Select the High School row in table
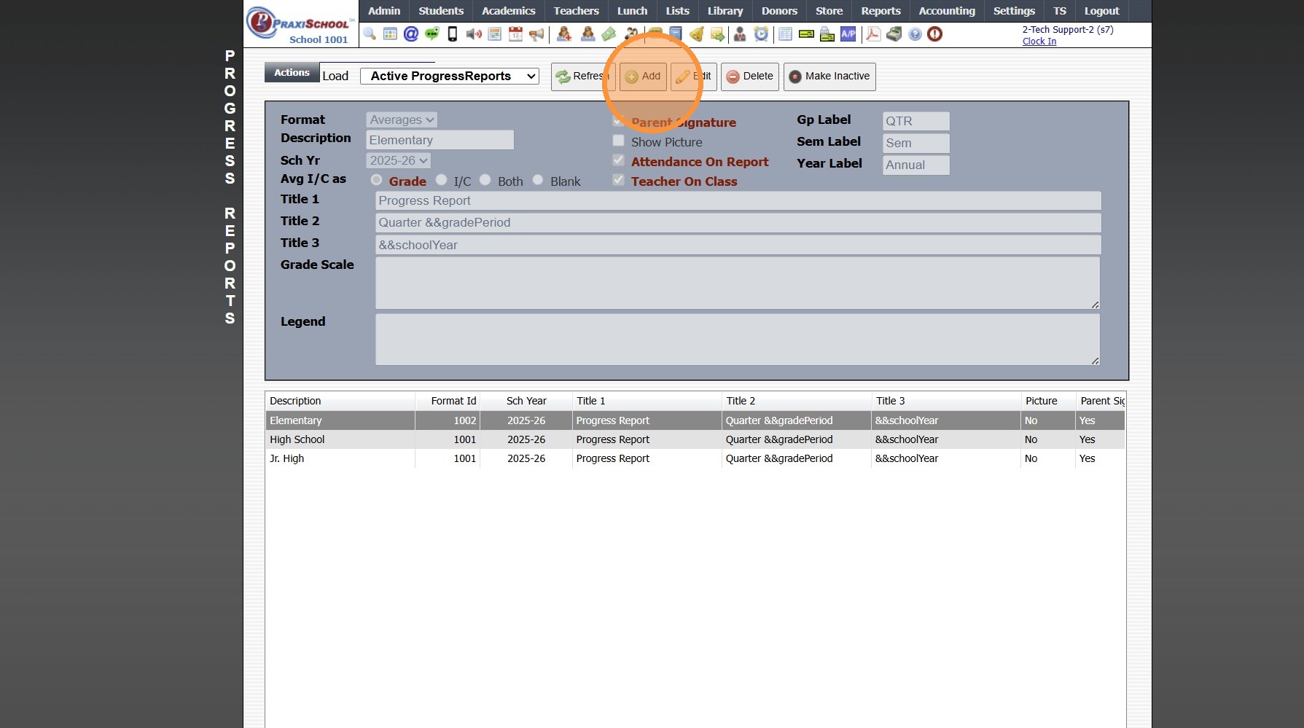 pos(297,439)
